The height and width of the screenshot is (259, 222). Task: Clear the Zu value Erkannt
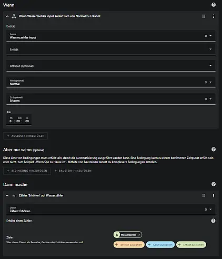tap(206, 99)
